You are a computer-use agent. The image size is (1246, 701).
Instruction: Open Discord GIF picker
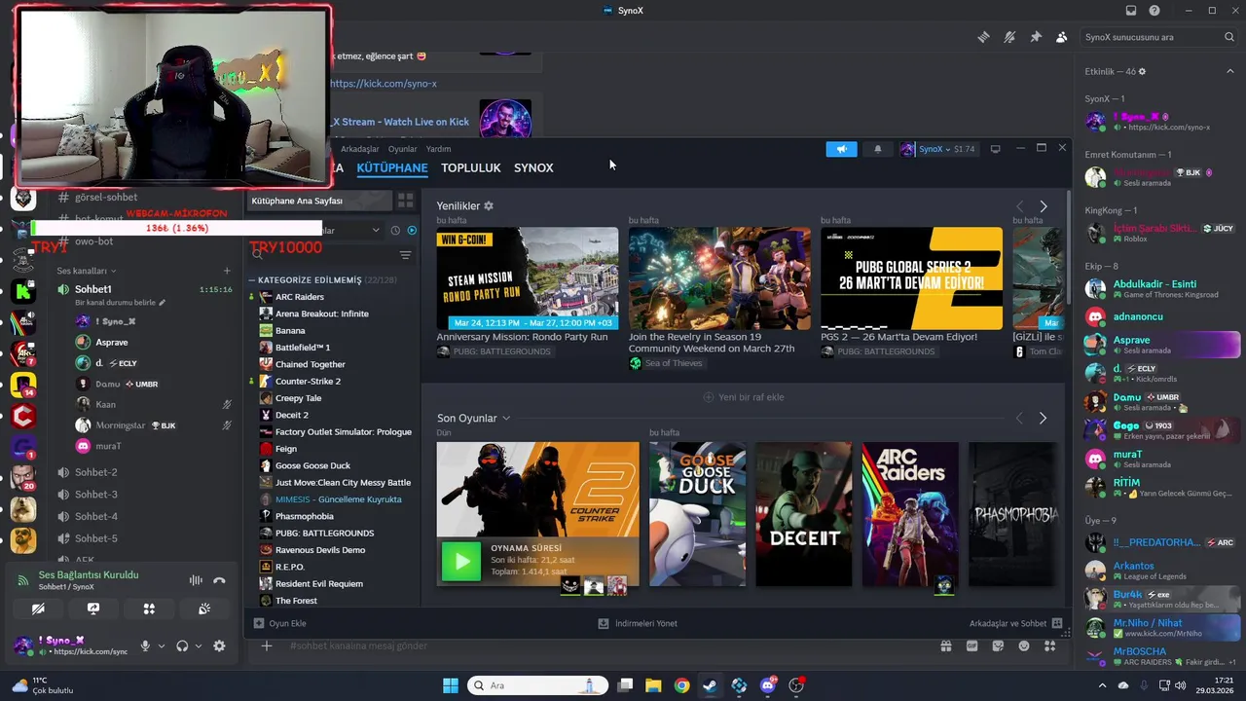(971, 646)
